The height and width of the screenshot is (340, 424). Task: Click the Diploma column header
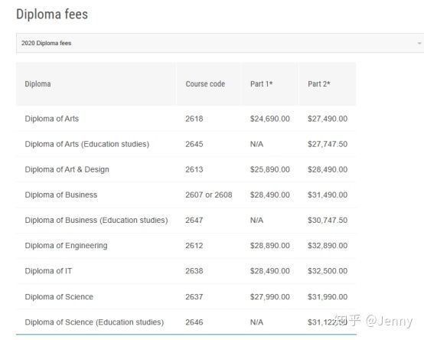tap(38, 83)
